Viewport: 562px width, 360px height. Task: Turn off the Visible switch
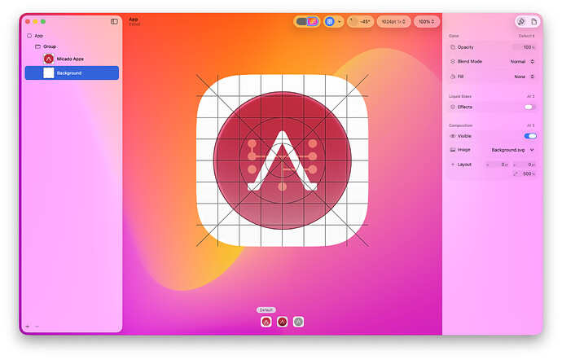pyautogui.click(x=529, y=136)
